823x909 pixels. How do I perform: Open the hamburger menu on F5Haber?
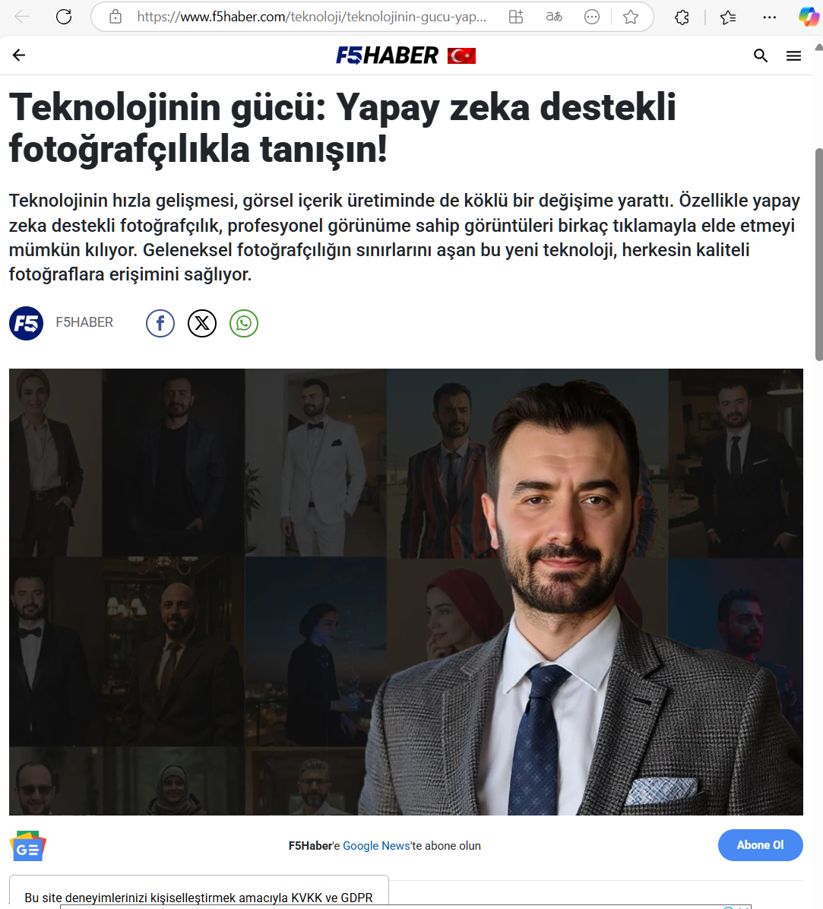(x=793, y=55)
